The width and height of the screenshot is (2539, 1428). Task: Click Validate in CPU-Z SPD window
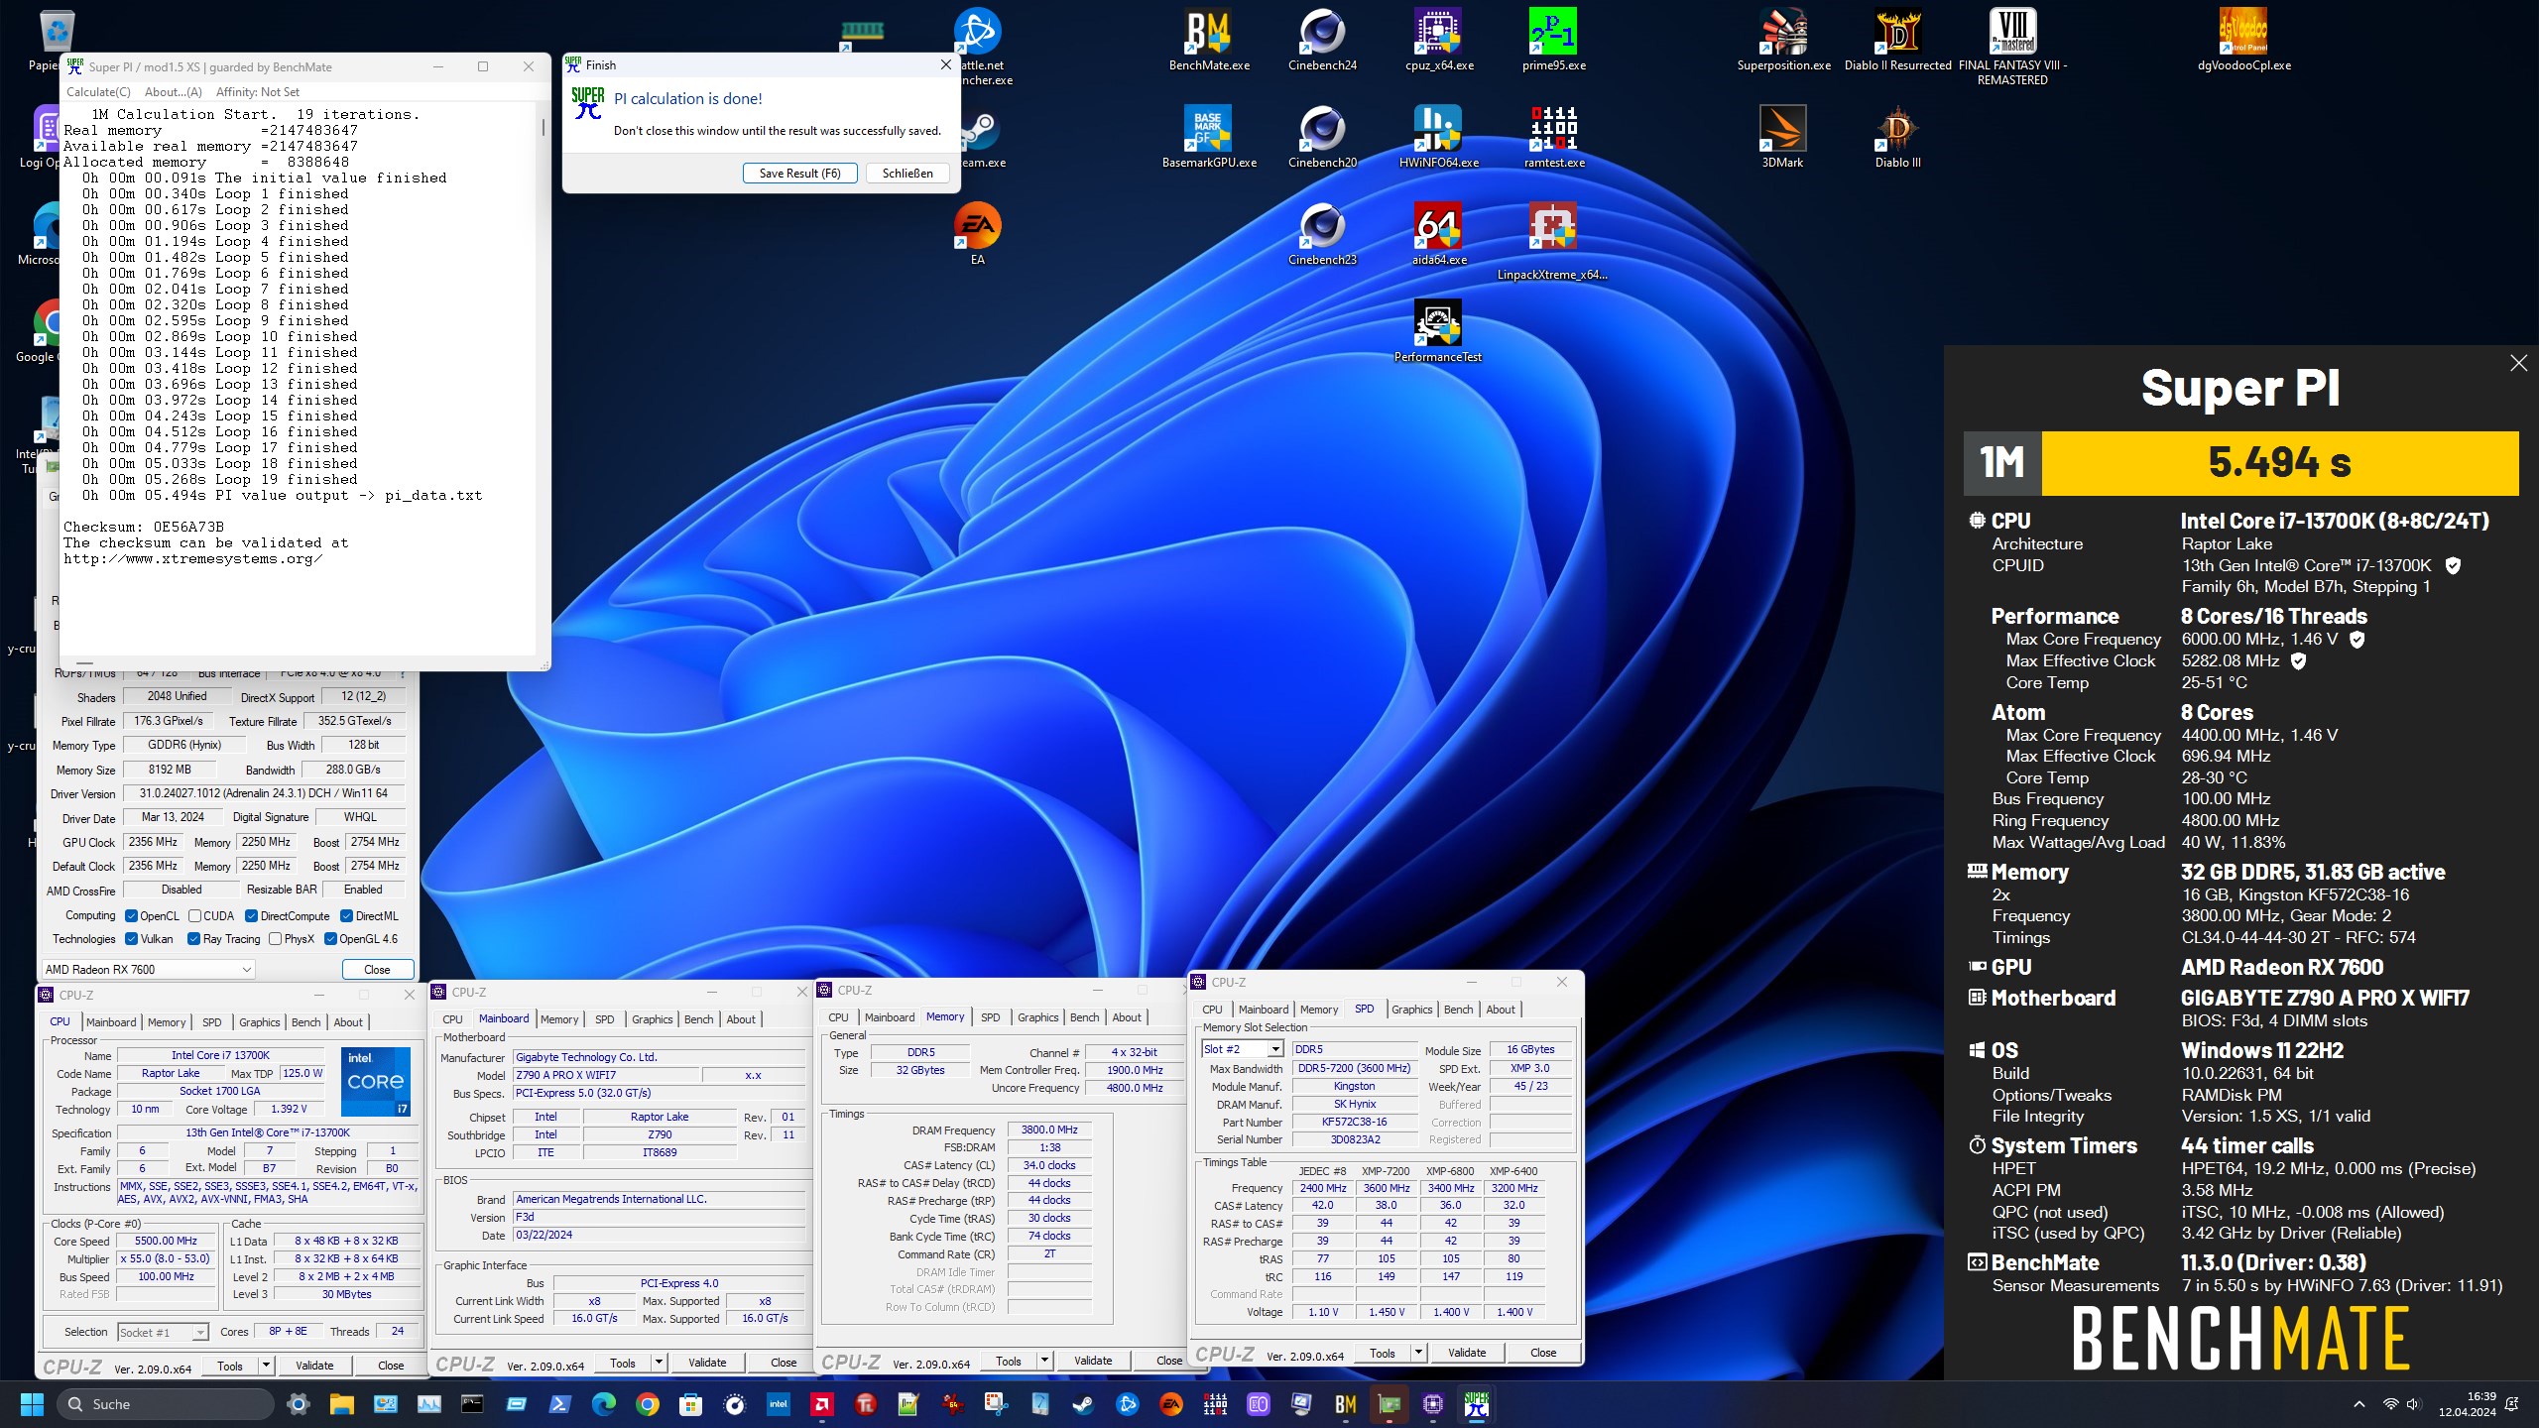[1467, 1352]
